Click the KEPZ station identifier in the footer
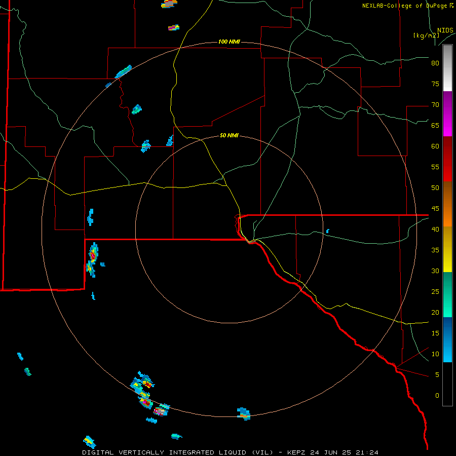456x456 pixels. pyautogui.click(x=297, y=452)
